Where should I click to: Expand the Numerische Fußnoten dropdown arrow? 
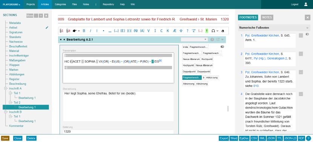(307, 28)
